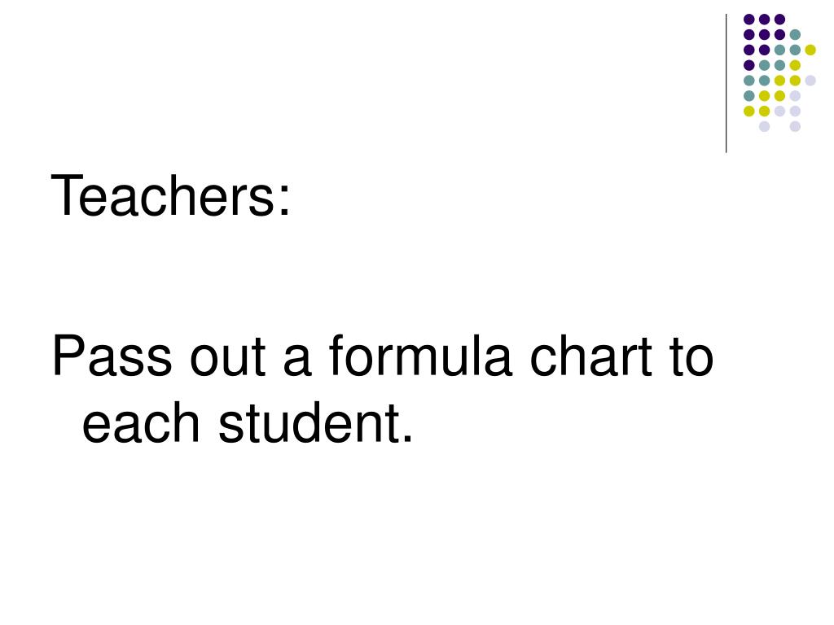Select the top-right purple dot in first row

(779, 20)
